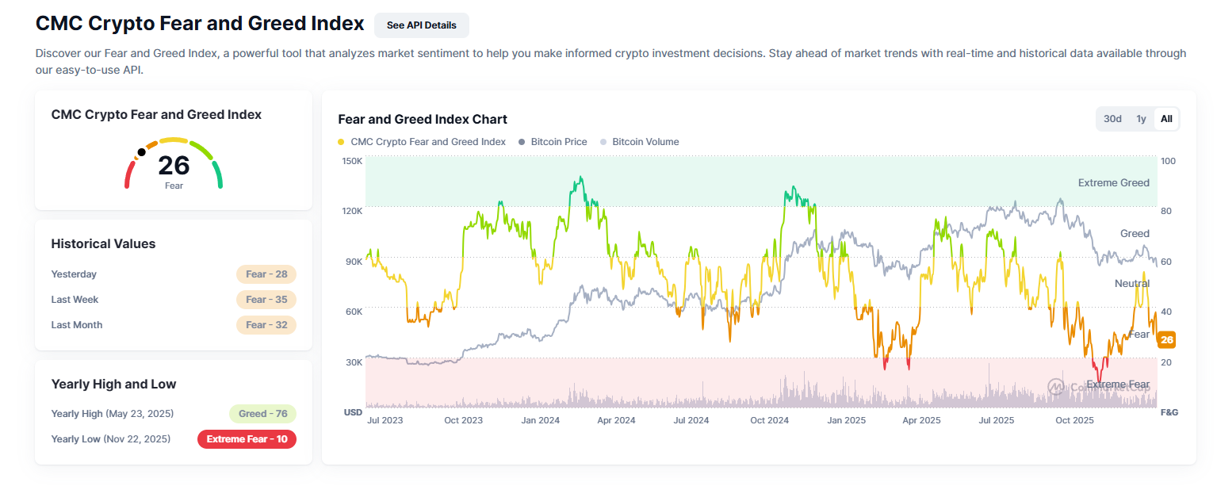Click the Fear and Greed Index Chart title

423,120
